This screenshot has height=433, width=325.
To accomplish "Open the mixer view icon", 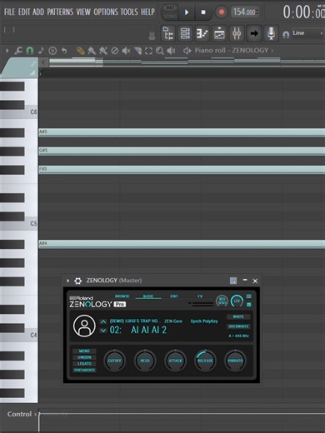I will [237, 33].
